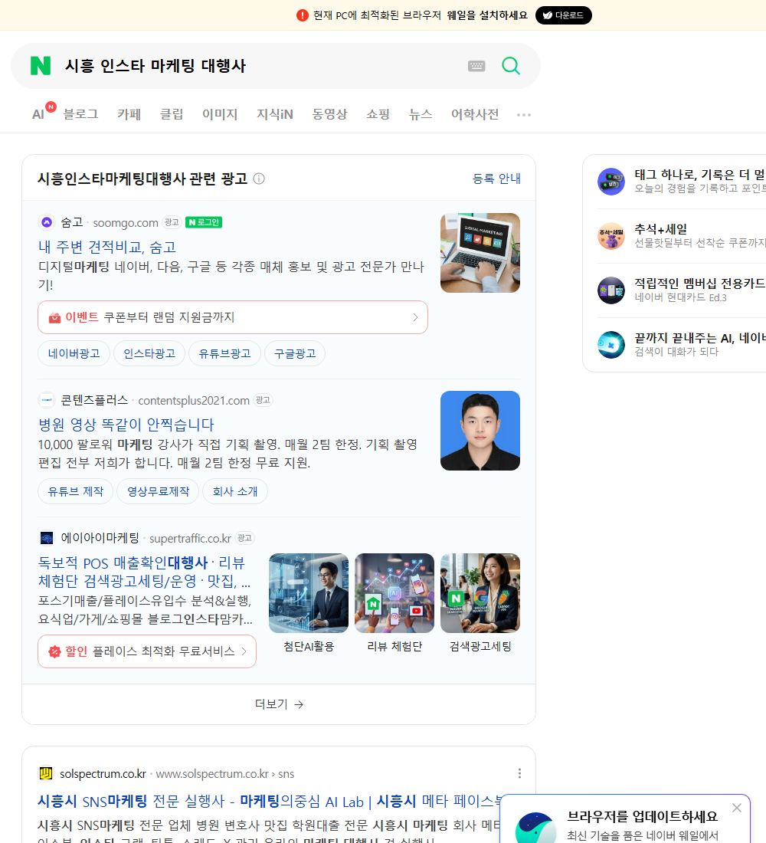The height and width of the screenshot is (843, 766).
Task: Switch to the 뉴스 tab
Action: point(421,114)
